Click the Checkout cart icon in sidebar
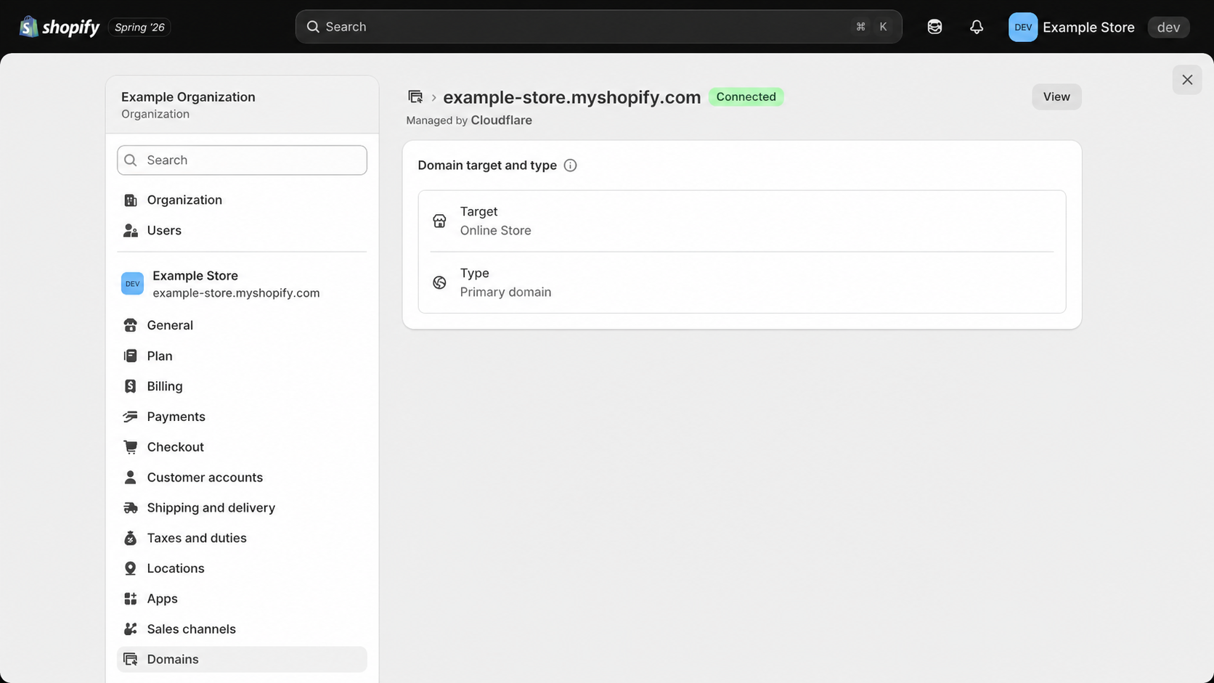 (x=131, y=447)
